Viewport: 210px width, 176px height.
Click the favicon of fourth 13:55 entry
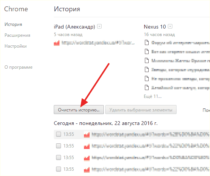[x=87, y=170]
